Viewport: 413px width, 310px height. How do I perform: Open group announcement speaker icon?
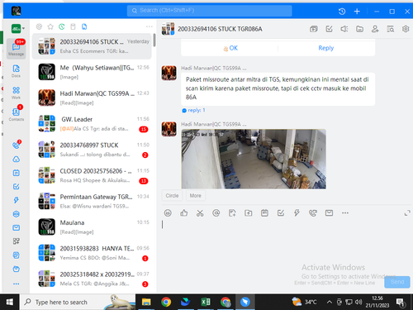pyautogui.click(x=344, y=29)
